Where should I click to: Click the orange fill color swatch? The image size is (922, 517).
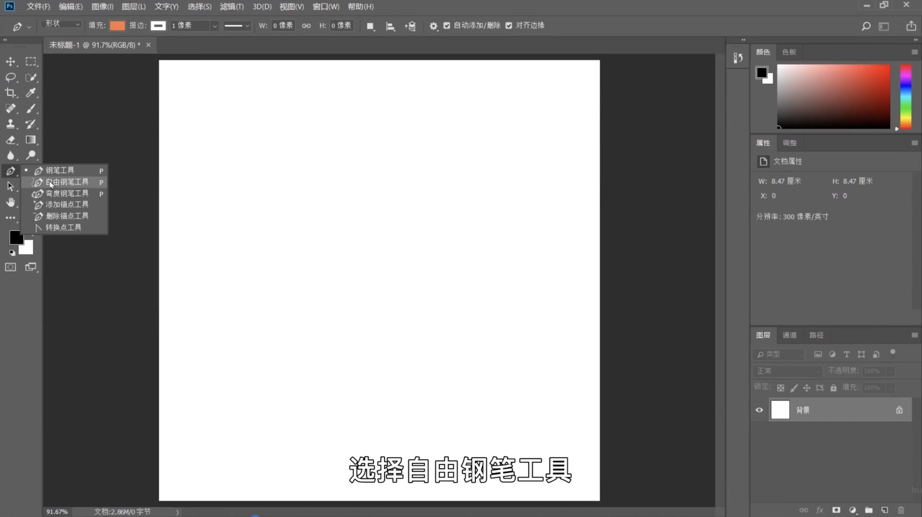(117, 26)
